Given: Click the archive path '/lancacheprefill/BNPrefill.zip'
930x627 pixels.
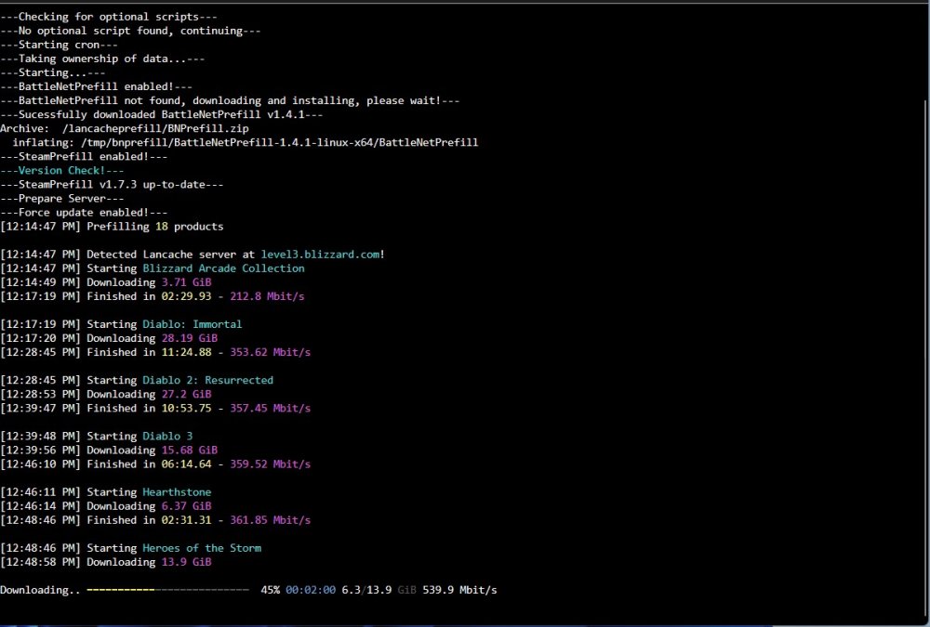Looking at the screenshot, I should coord(155,128).
